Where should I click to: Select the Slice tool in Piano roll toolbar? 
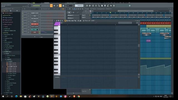[75, 21]
